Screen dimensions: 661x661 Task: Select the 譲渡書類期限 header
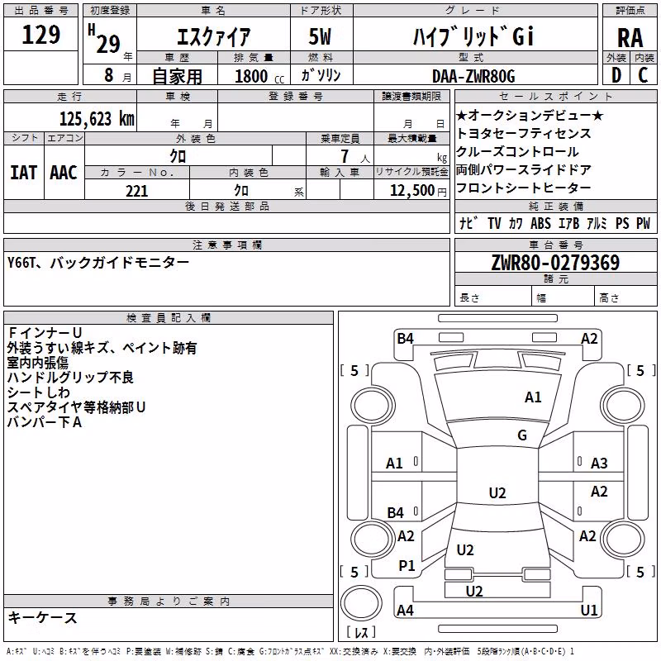pos(411,96)
